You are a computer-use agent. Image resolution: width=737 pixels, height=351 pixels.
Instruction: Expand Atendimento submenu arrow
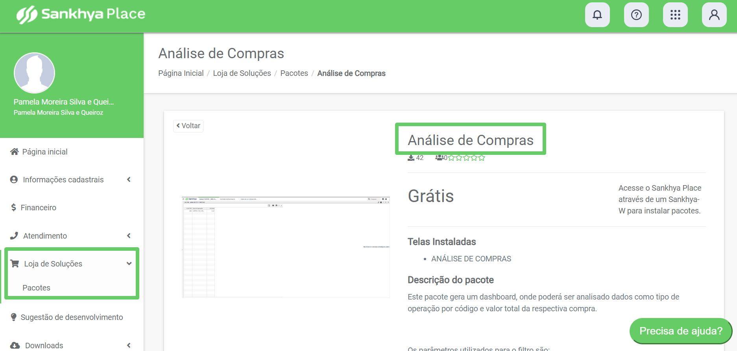pyautogui.click(x=129, y=236)
